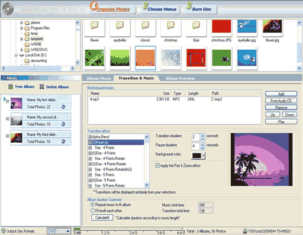Click the Calculate! button
This screenshot has width=303, height=235.
[102, 217]
